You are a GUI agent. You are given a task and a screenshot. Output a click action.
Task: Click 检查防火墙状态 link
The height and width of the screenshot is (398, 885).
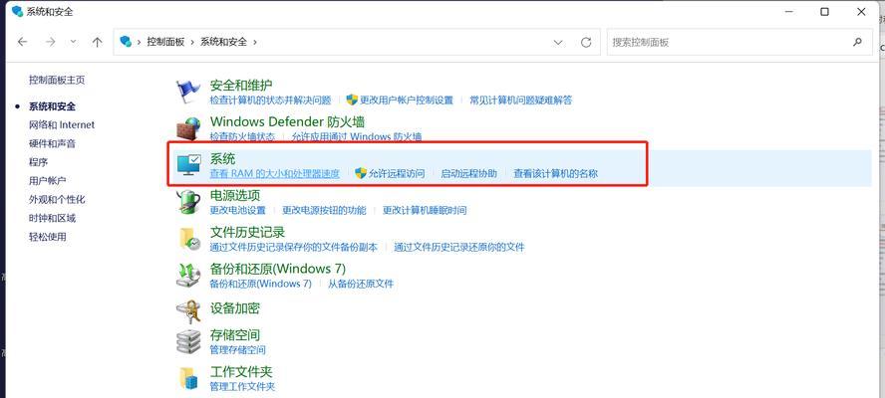pos(242,136)
